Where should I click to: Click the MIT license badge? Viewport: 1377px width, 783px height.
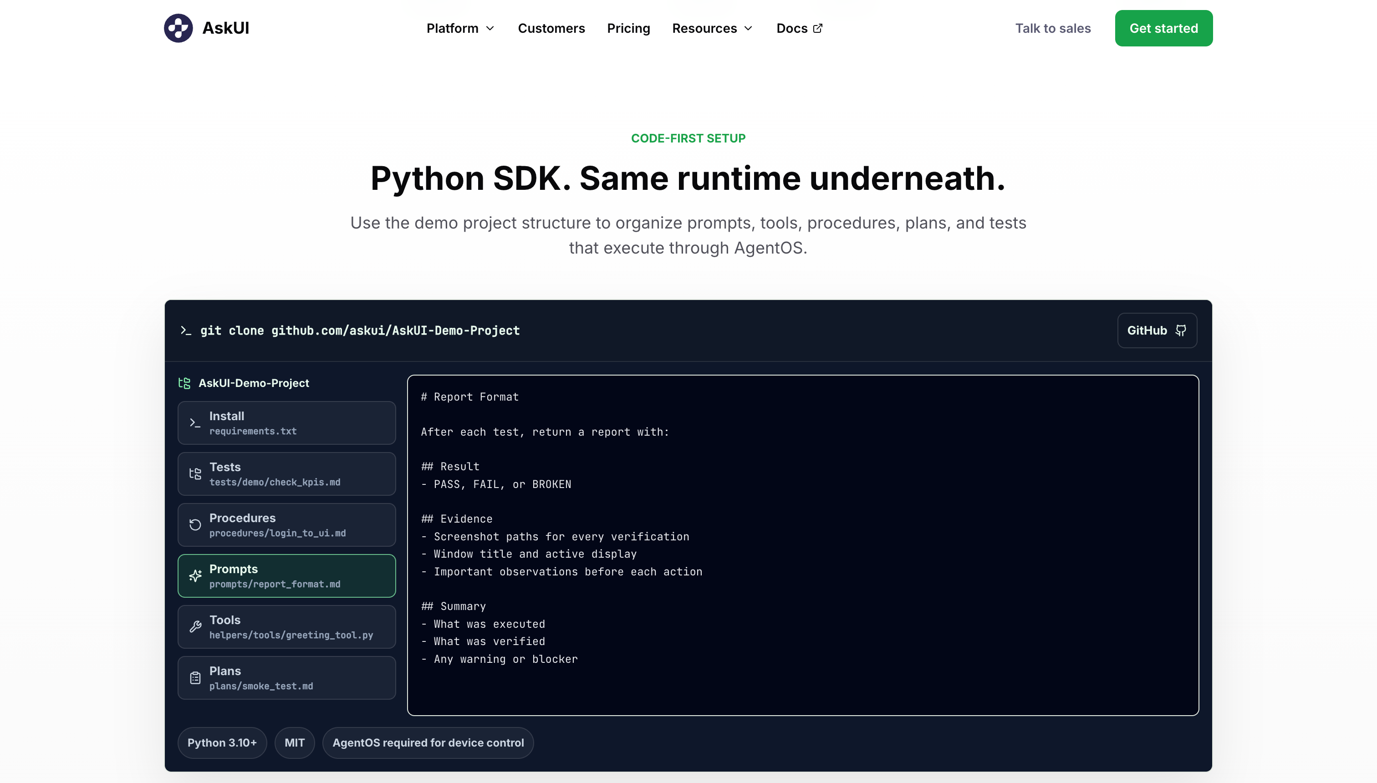pyautogui.click(x=295, y=742)
